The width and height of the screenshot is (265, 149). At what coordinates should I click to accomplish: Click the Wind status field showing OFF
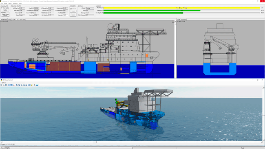[90, 11]
